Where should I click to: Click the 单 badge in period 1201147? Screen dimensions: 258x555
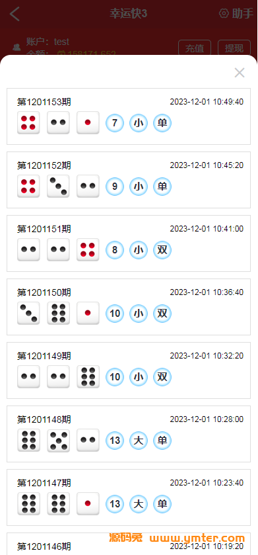(x=162, y=504)
